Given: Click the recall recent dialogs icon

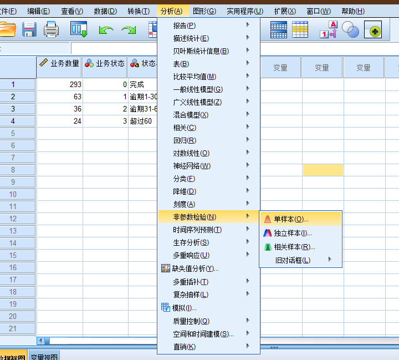Looking at the screenshot, I should (79, 29).
